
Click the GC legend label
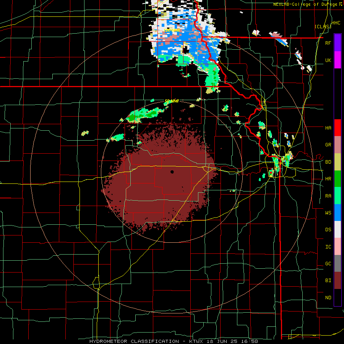point(328,264)
